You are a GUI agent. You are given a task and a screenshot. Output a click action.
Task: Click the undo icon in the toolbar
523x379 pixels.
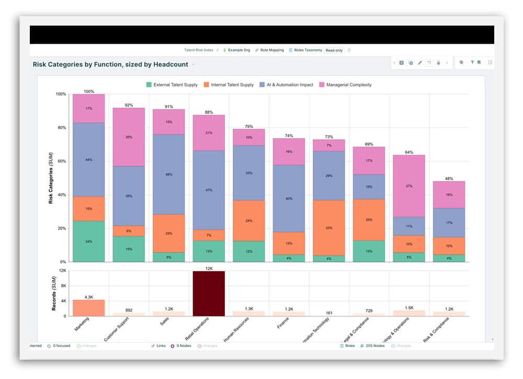[x=429, y=62]
